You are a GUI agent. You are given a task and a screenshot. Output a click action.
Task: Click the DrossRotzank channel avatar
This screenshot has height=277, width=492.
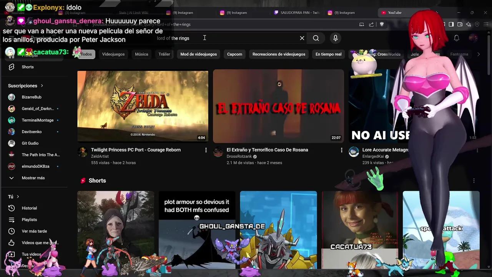218,152
